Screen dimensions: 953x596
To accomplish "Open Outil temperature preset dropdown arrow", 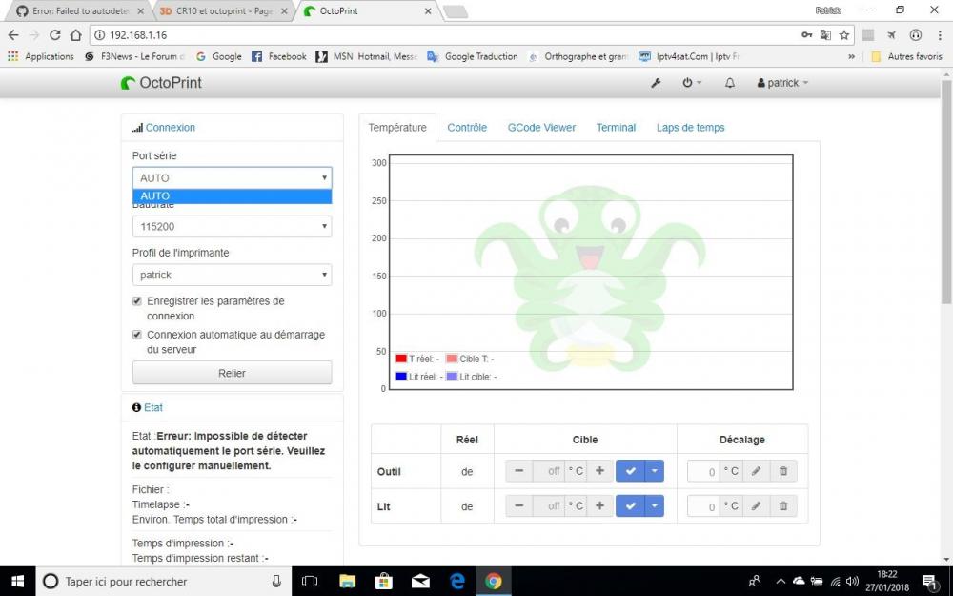I will click(x=654, y=471).
